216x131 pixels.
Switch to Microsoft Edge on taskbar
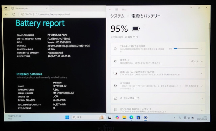(131, 118)
